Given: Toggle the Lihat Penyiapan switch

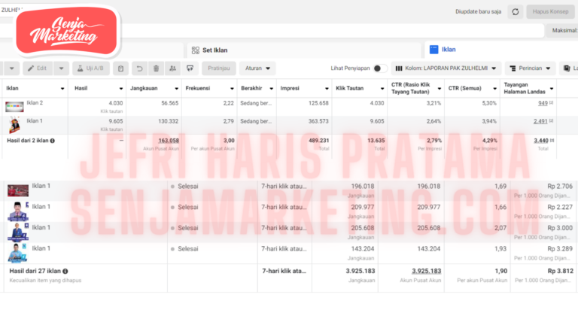Looking at the screenshot, I should tap(380, 68).
